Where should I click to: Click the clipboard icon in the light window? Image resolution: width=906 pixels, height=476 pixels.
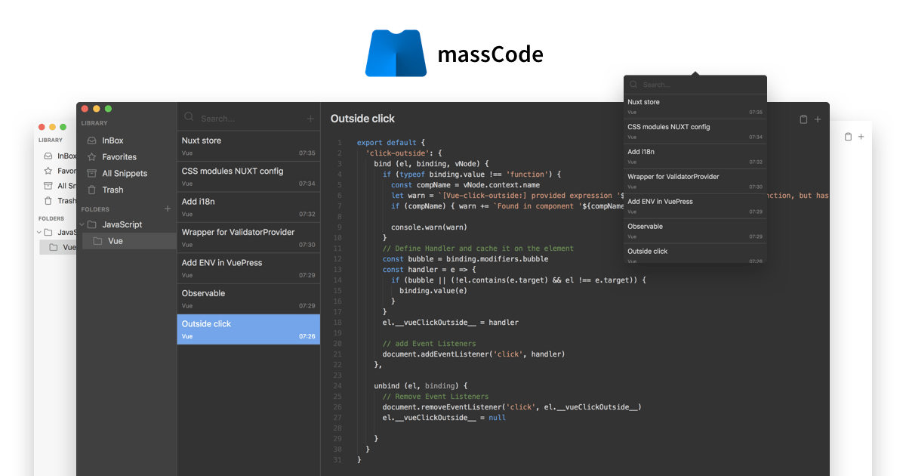click(848, 137)
